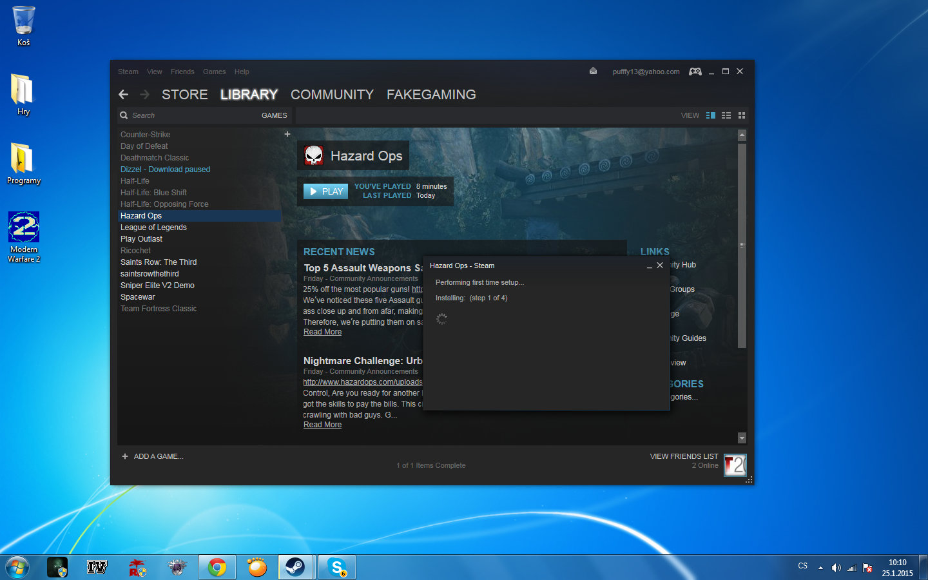The image size is (928, 580).
Task: Select Half-Life: Blue Shift
Action: click(153, 193)
